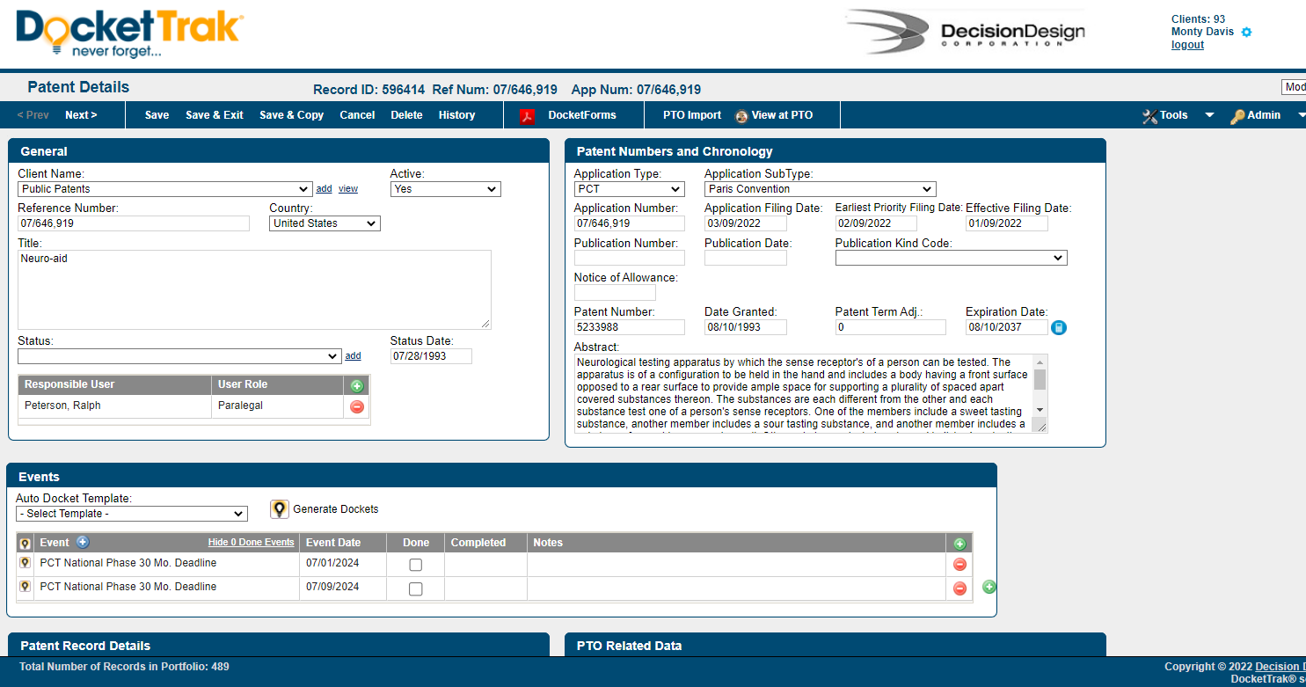
Task: Add a new event with the green plus
Action: (x=959, y=543)
